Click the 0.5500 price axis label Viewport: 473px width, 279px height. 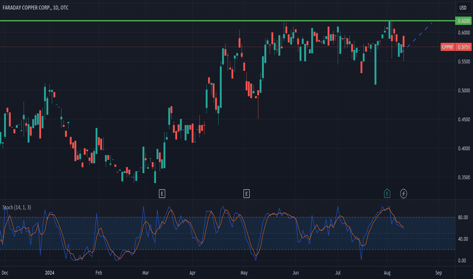[x=464, y=61]
